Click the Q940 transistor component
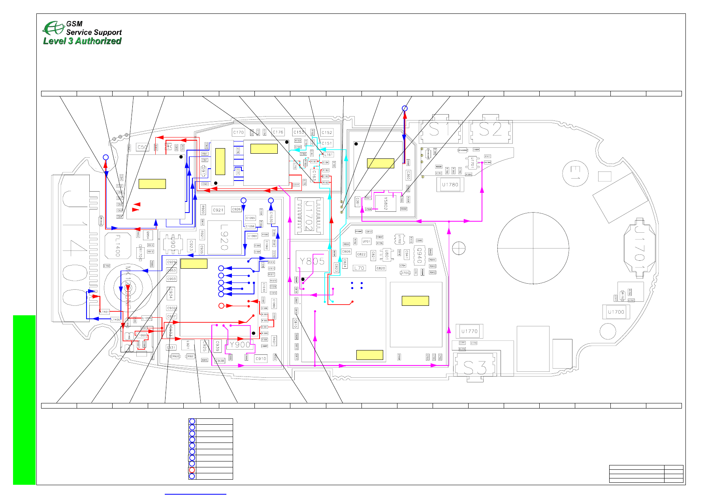706x499 pixels. (x=420, y=255)
